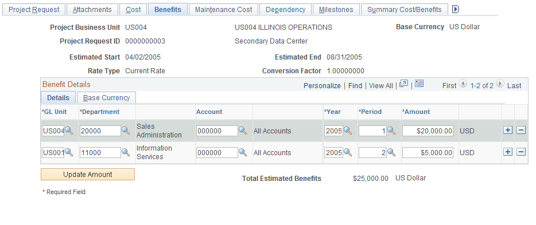The width and height of the screenshot is (536, 225).
Task: Go to Dependency tab
Action: (285, 10)
